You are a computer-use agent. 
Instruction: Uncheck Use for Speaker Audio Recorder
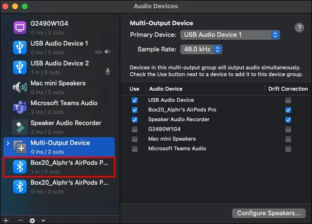[x=135, y=120]
